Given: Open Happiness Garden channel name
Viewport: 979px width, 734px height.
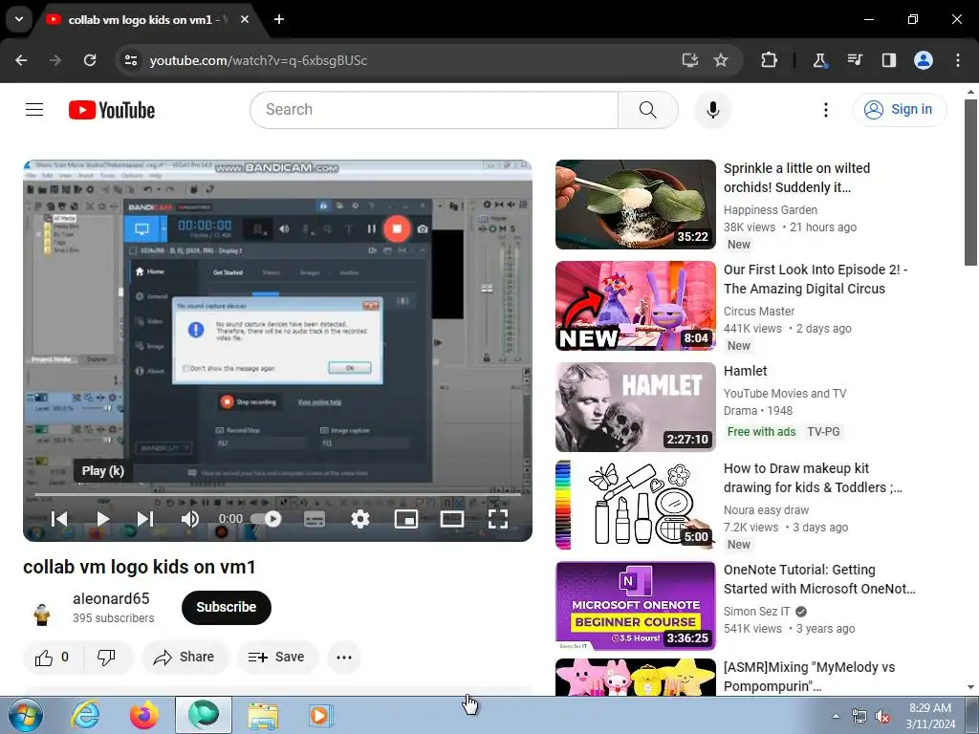Looking at the screenshot, I should (x=771, y=210).
